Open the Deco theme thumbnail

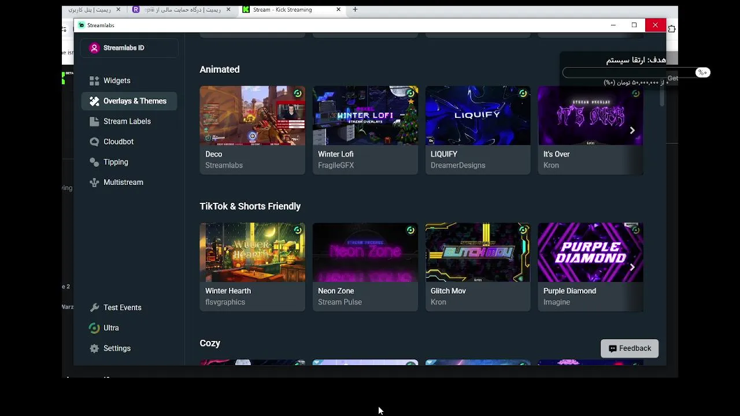point(252,116)
